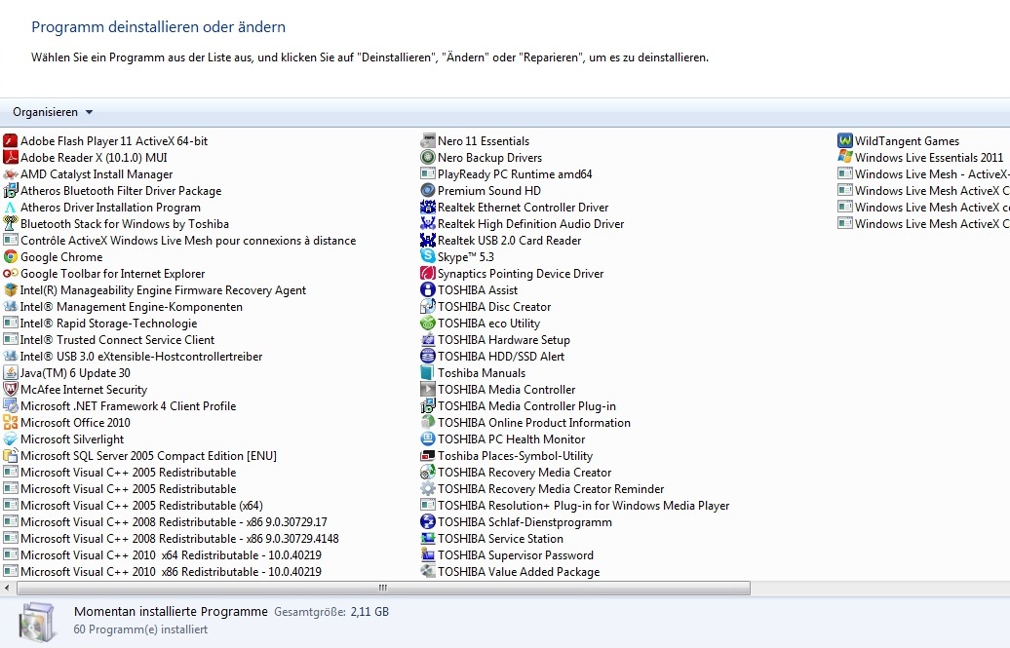Click the Google Toolbar for Internet Explorer icon
The width and height of the screenshot is (1010, 648).
(11, 274)
